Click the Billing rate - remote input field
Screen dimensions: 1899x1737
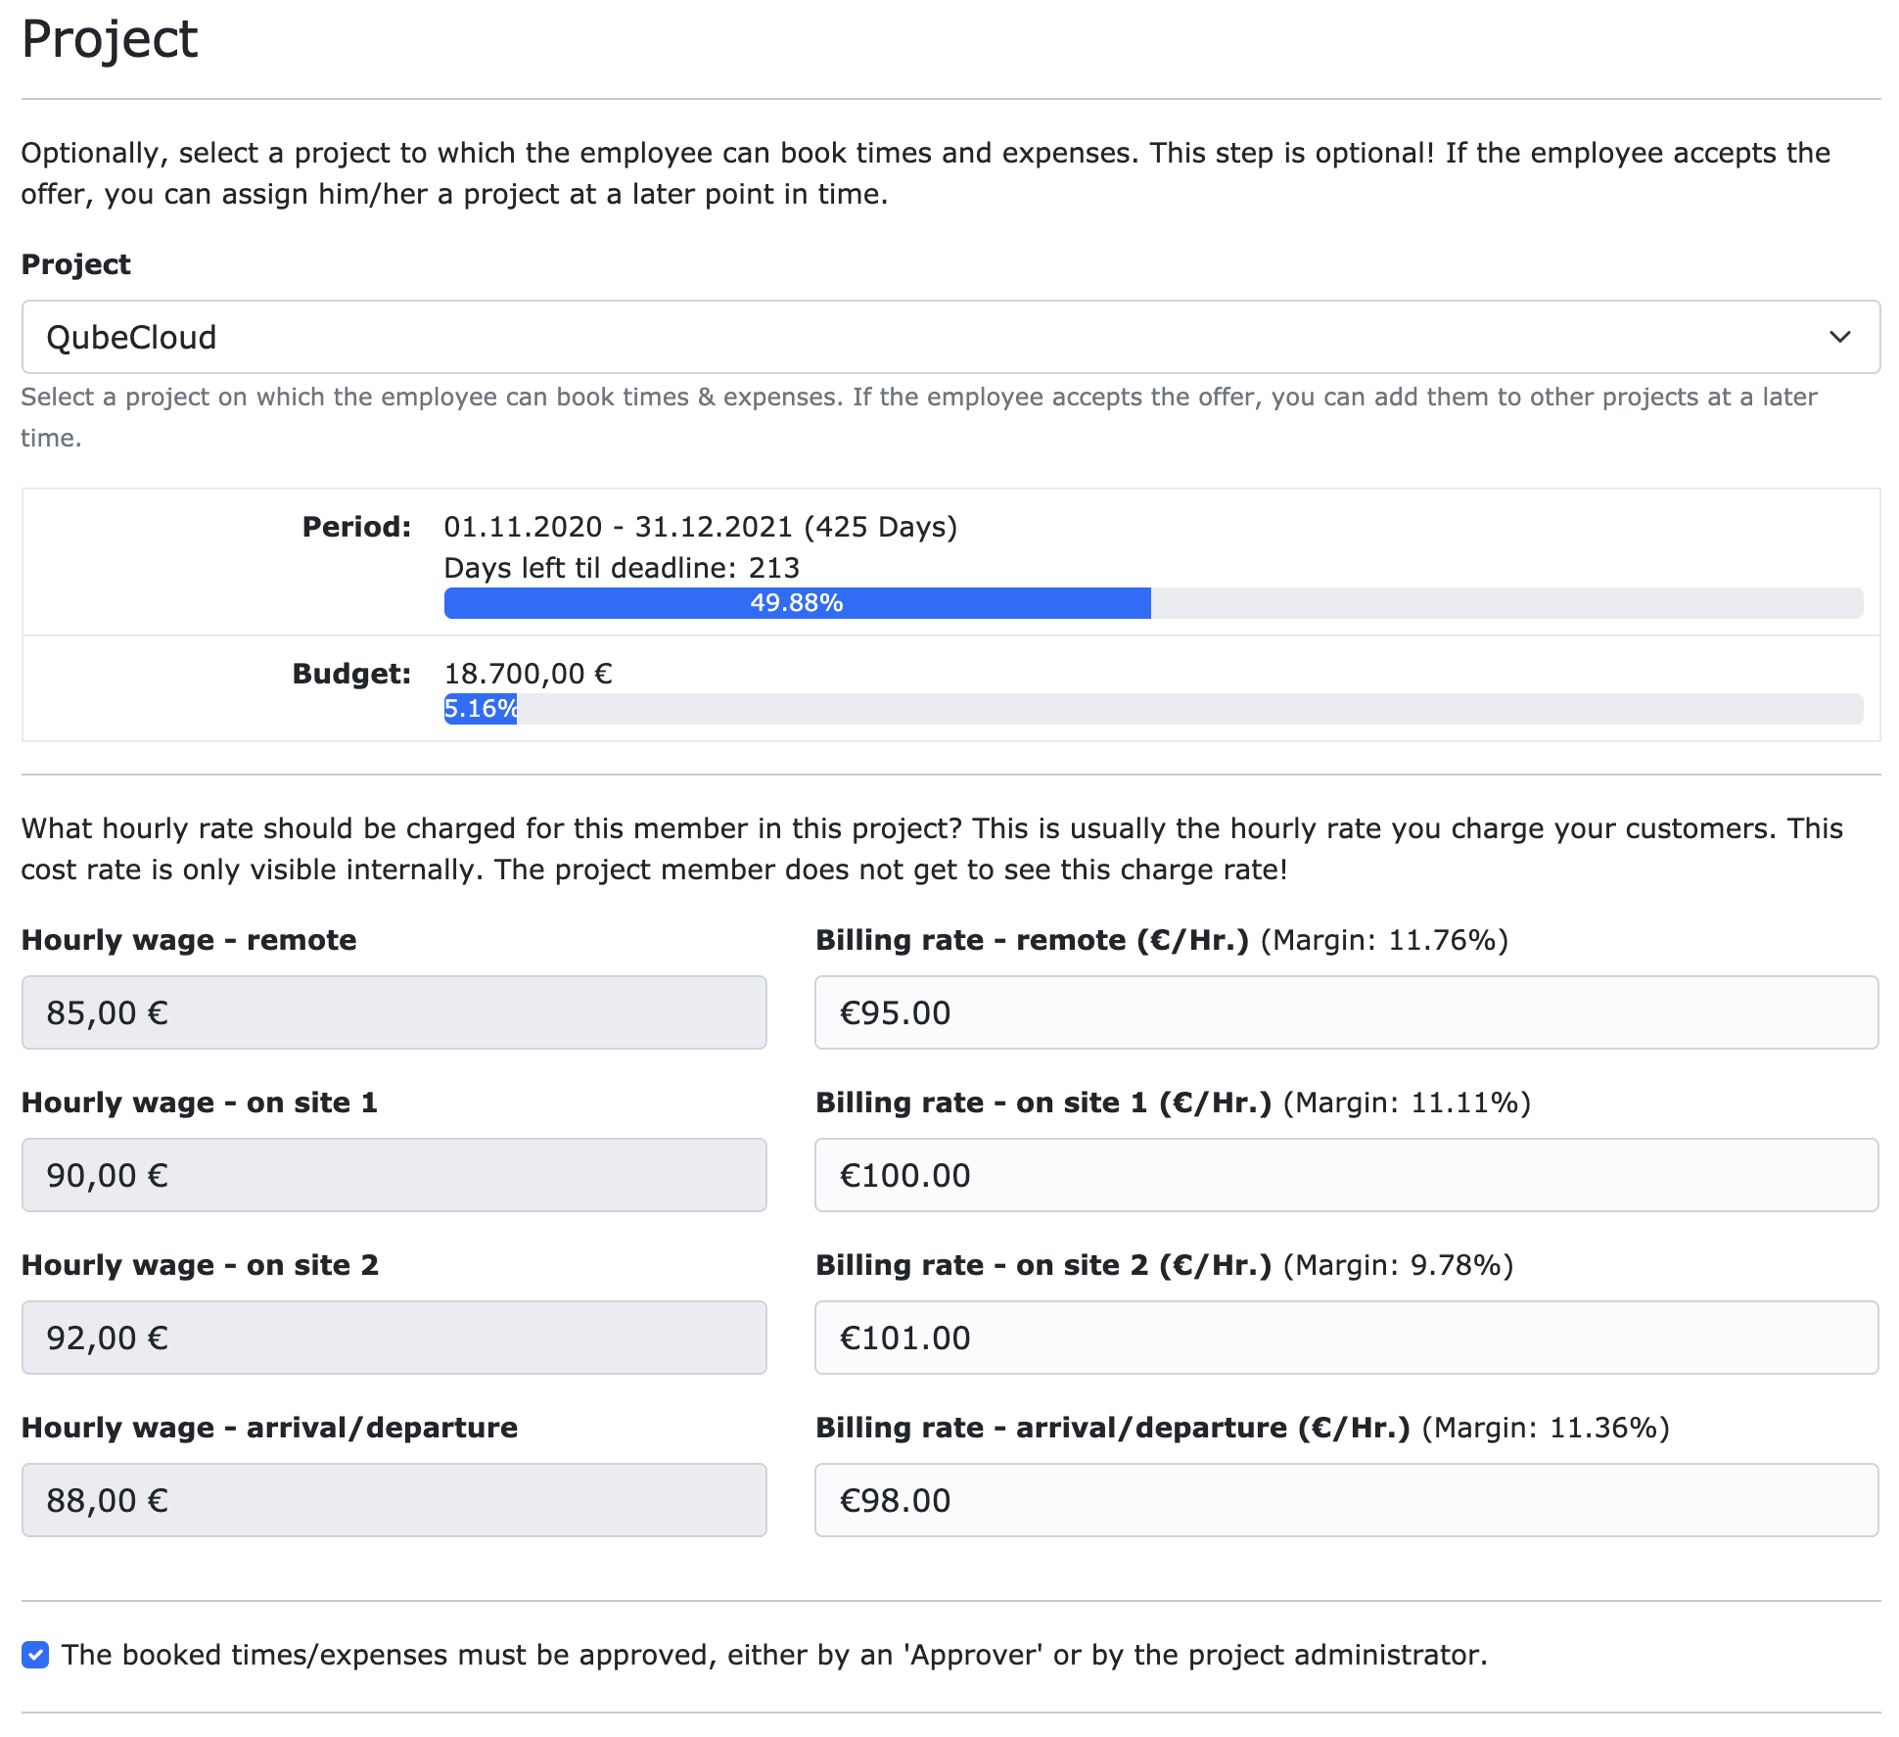(x=1346, y=1012)
